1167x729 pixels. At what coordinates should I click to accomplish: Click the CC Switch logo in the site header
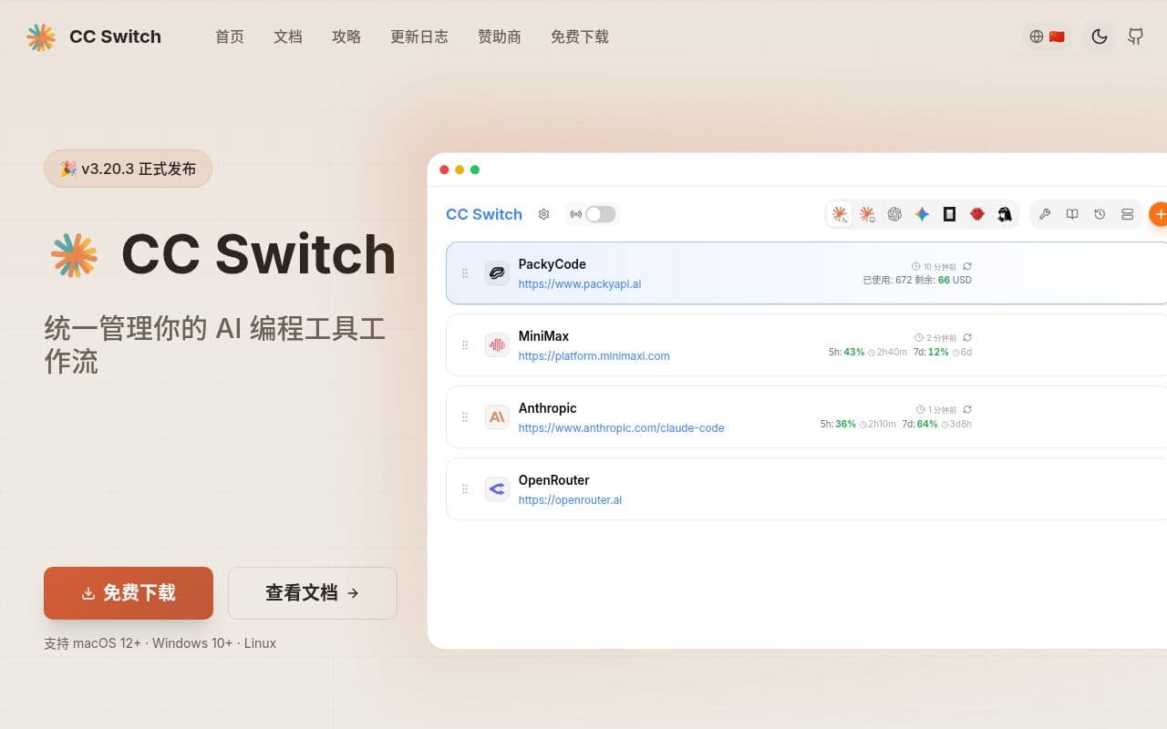pyautogui.click(x=93, y=36)
